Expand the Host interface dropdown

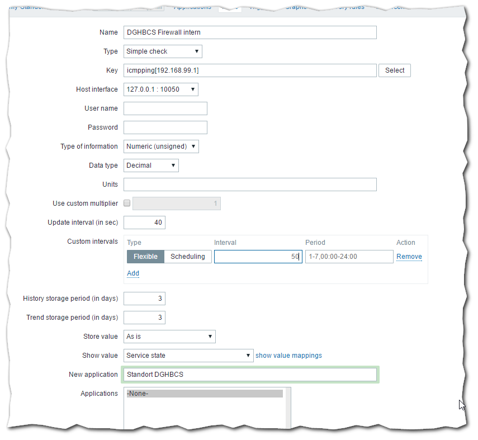[x=160, y=89]
